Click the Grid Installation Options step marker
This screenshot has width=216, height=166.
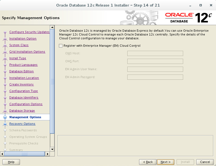[x=5, y=52]
